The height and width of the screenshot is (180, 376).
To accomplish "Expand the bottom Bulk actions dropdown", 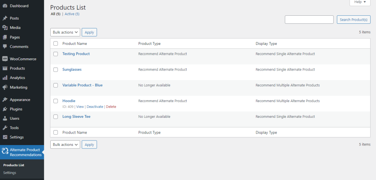I will tap(65, 145).
